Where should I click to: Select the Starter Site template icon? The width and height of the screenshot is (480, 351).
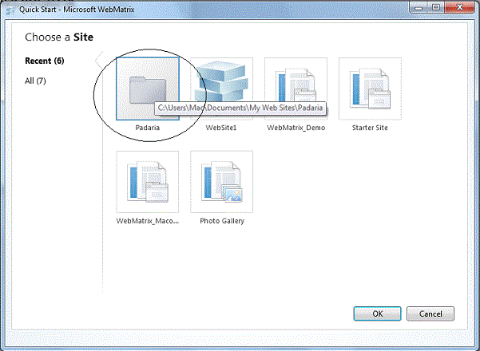tap(370, 89)
